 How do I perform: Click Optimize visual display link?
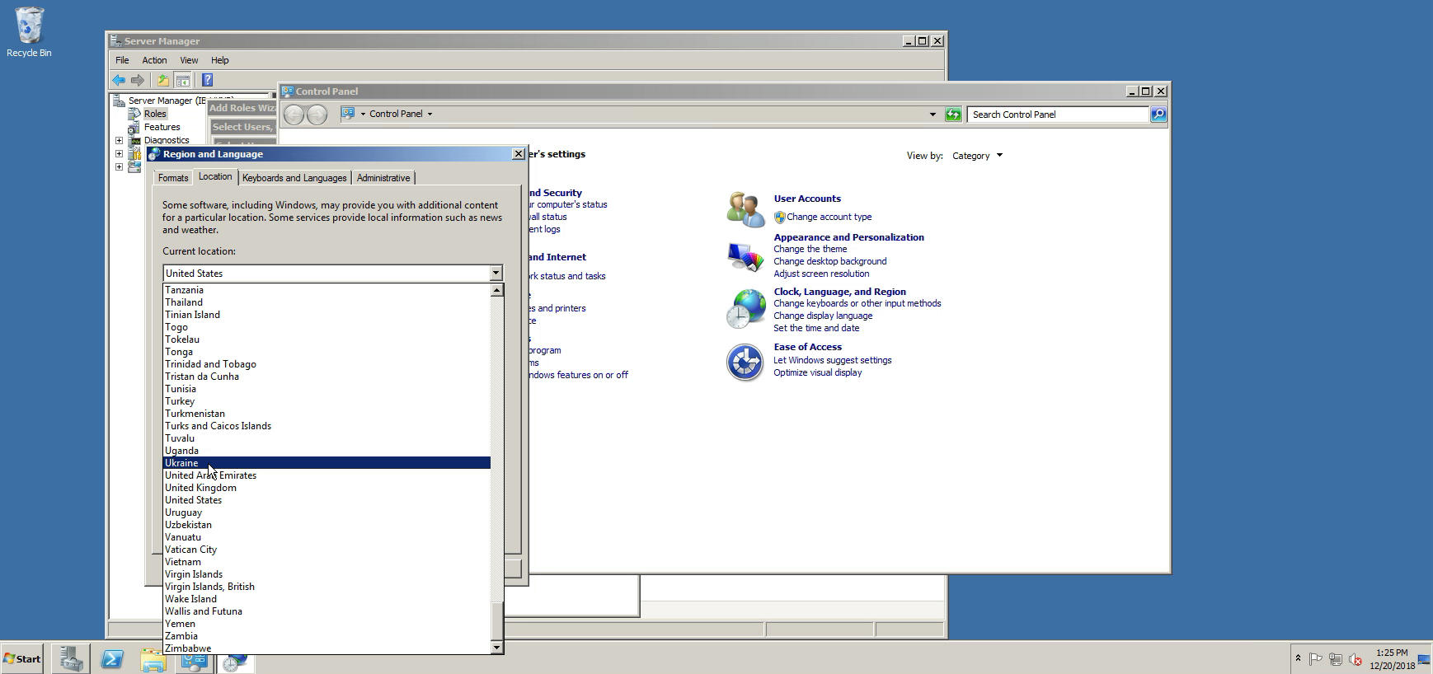(x=817, y=372)
